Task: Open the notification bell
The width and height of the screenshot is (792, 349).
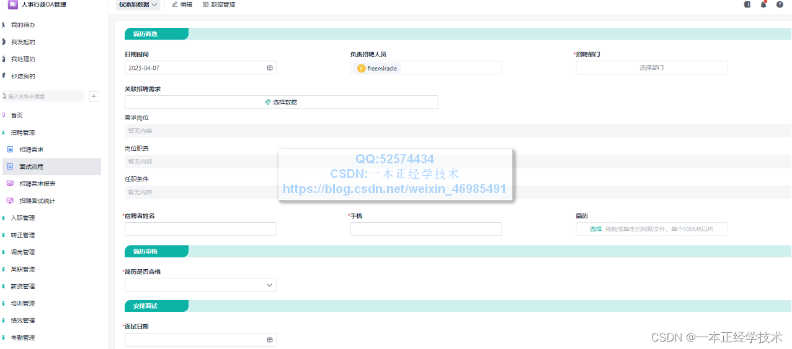Action: [763, 4]
